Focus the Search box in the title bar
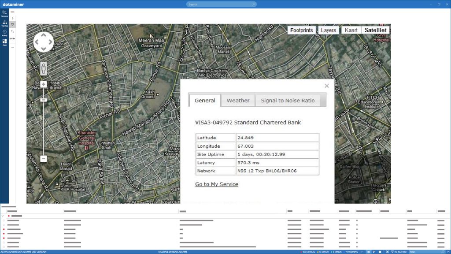The image size is (451, 254). [221, 4]
